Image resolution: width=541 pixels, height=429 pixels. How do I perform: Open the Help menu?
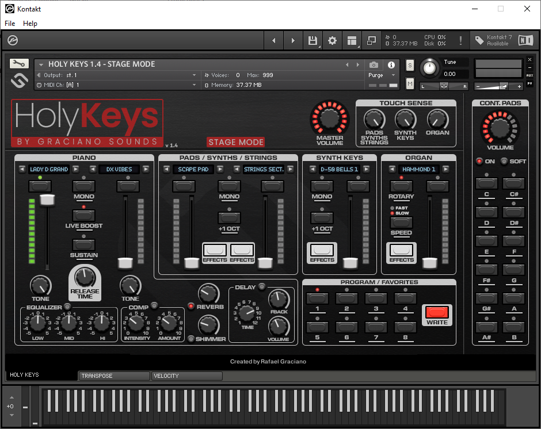[30, 24]
